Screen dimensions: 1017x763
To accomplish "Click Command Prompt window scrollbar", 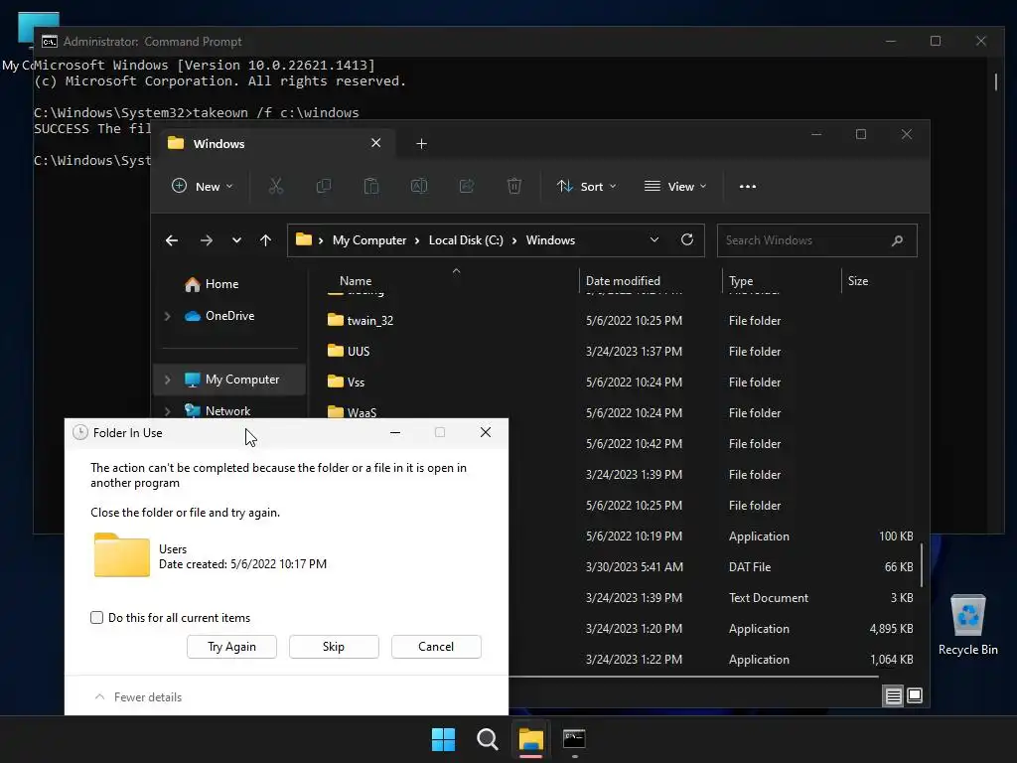I will [996, 81].
